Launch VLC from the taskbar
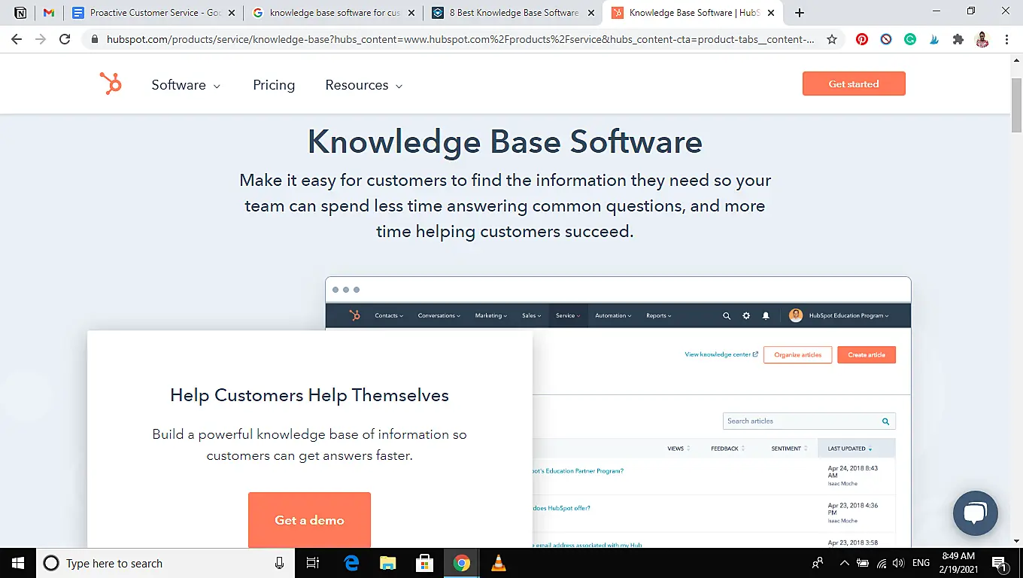The height and width of the screenshot is (578, 1023). click(498, 563)
